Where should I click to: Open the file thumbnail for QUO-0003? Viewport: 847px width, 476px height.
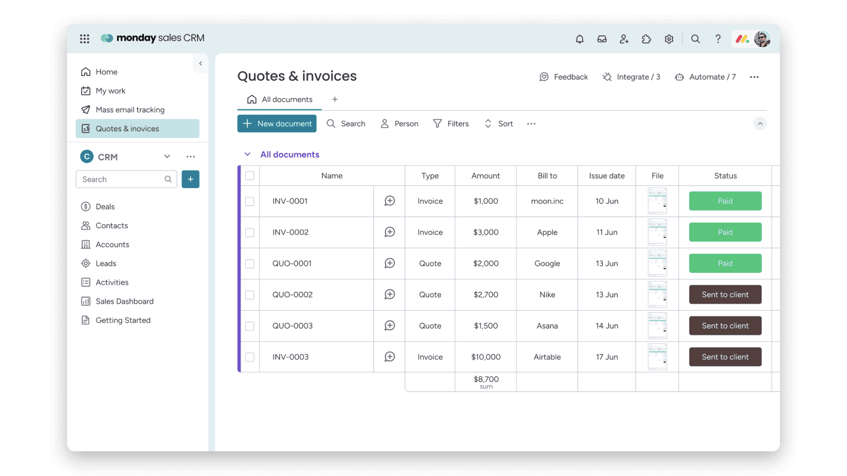pyautogui.click(x=657, y=326)
